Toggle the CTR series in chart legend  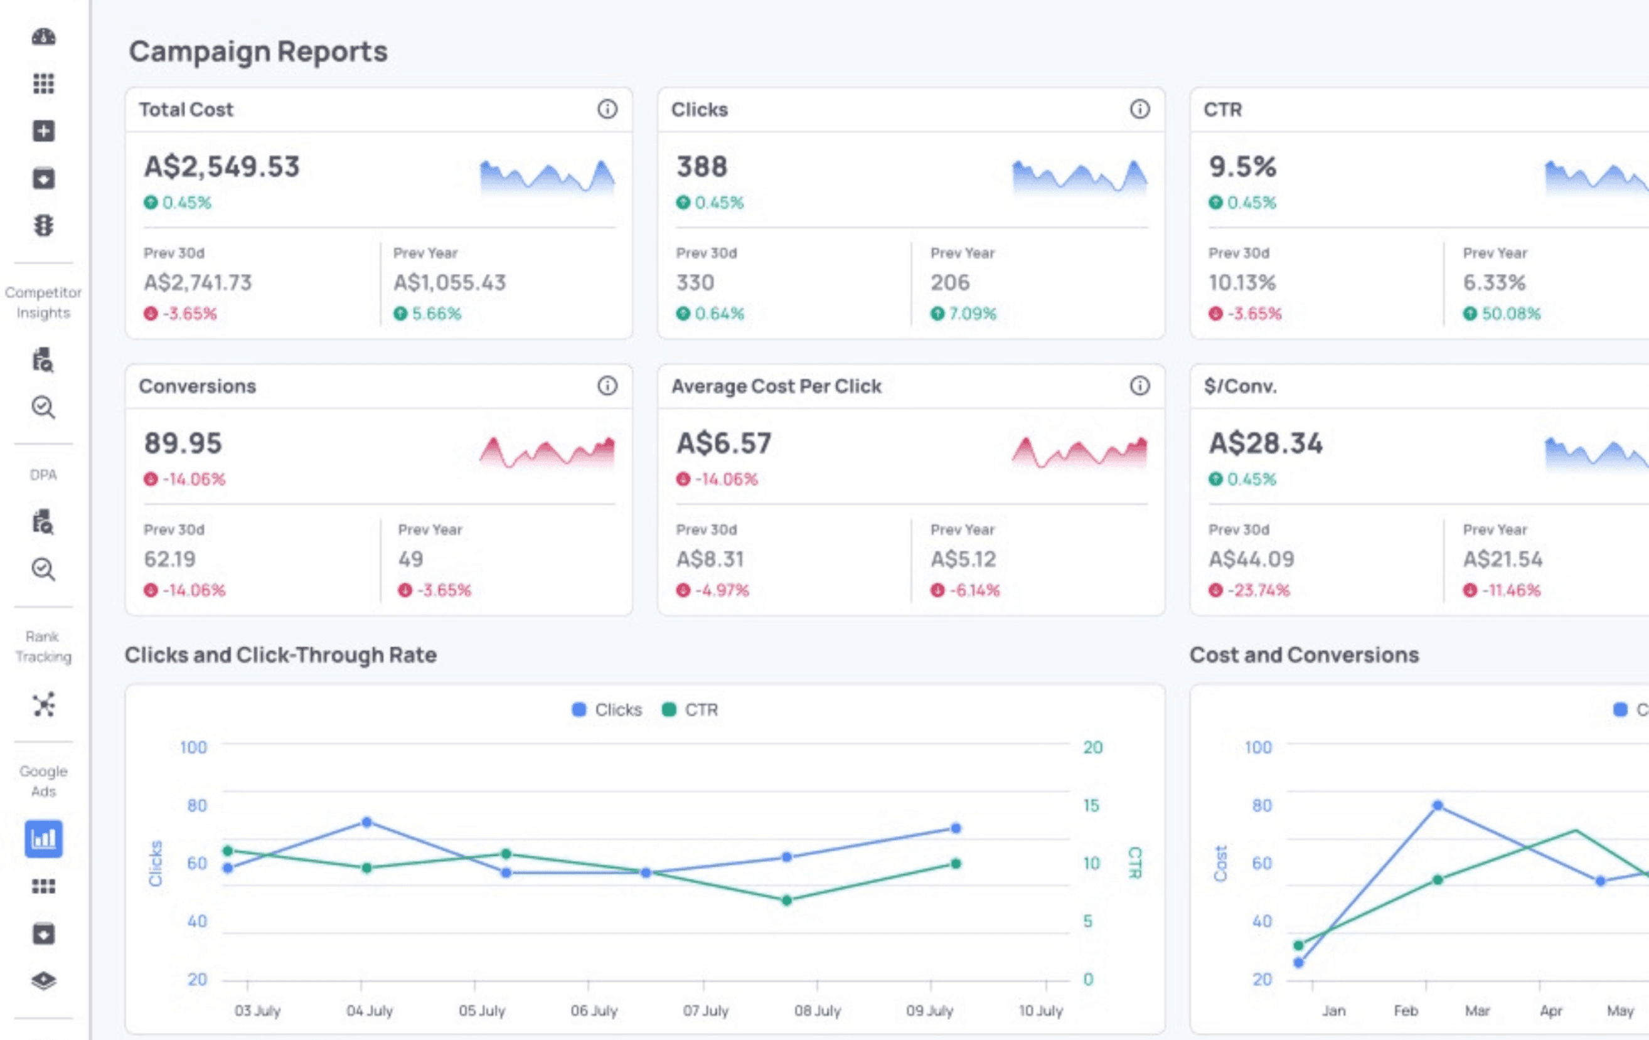[x=690, y=709]
